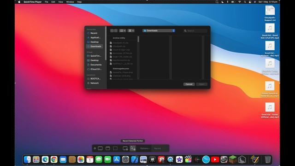Open Wi-Fi status in menu bar

pos(240,2)
